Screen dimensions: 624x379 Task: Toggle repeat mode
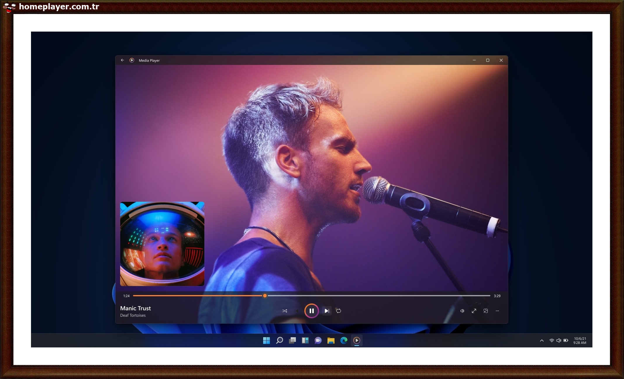pyautogui.click(x=339, y=311)
